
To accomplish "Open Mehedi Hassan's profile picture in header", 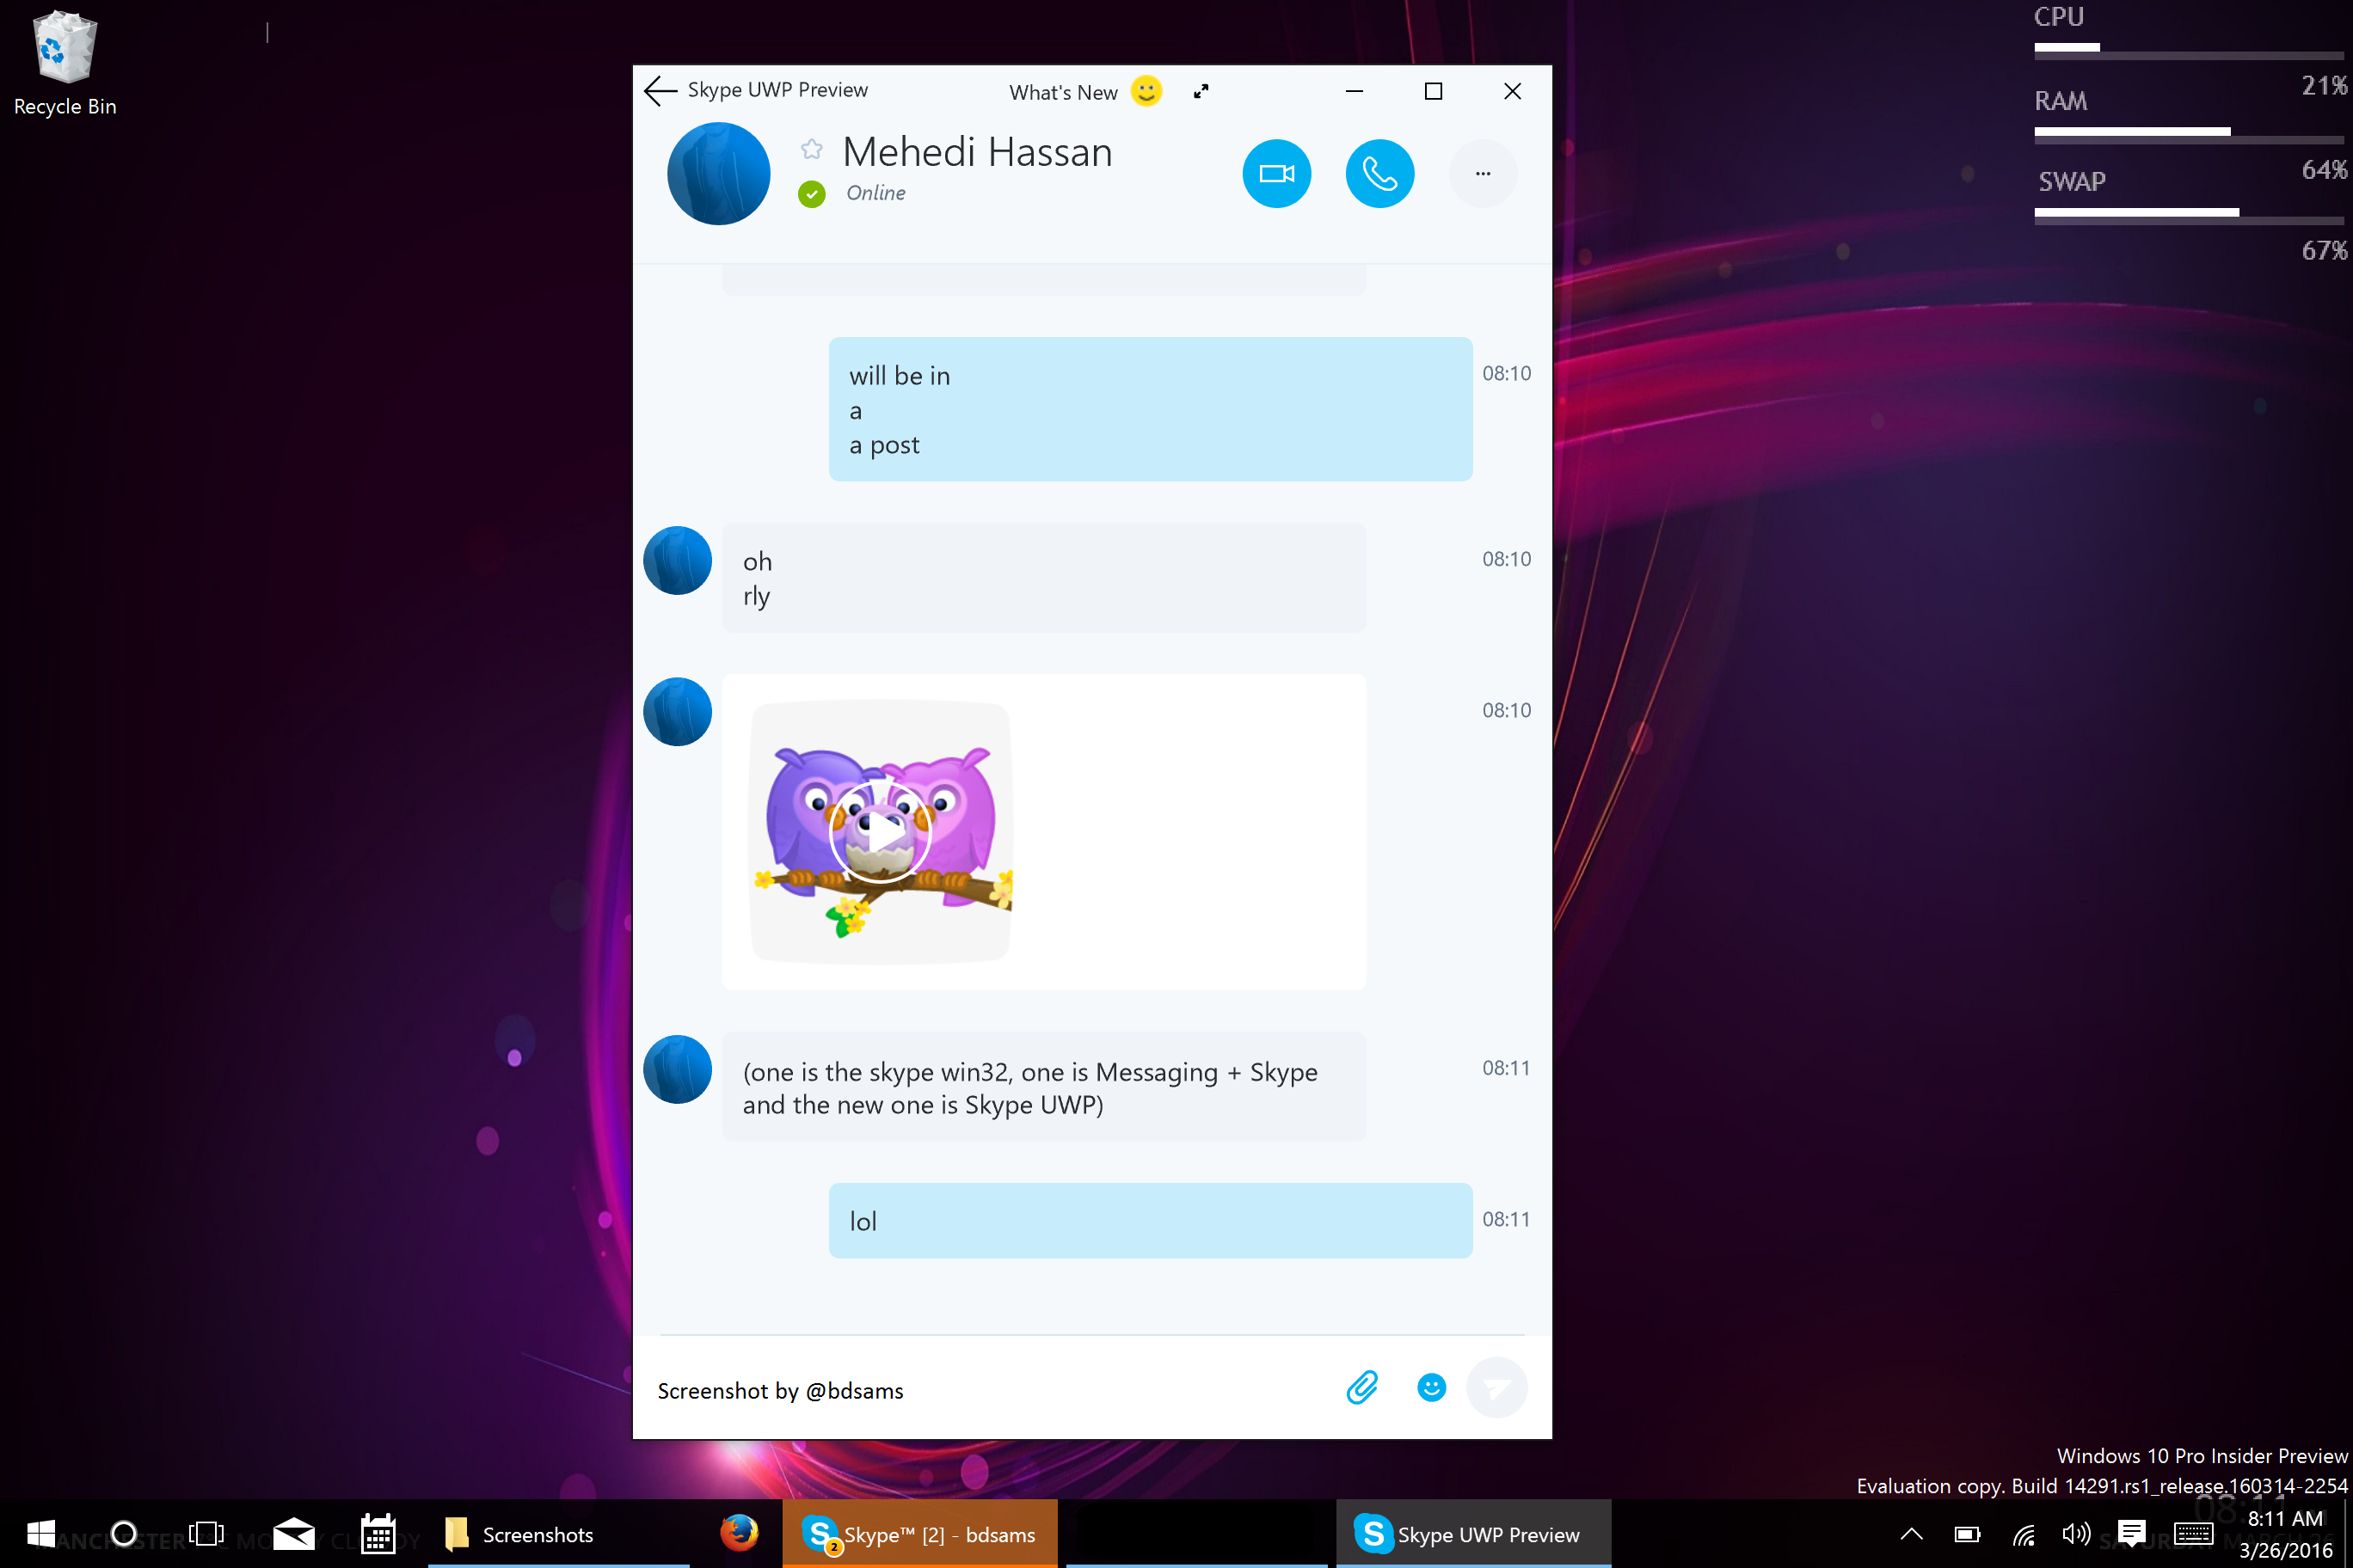I will click(718, 174).
